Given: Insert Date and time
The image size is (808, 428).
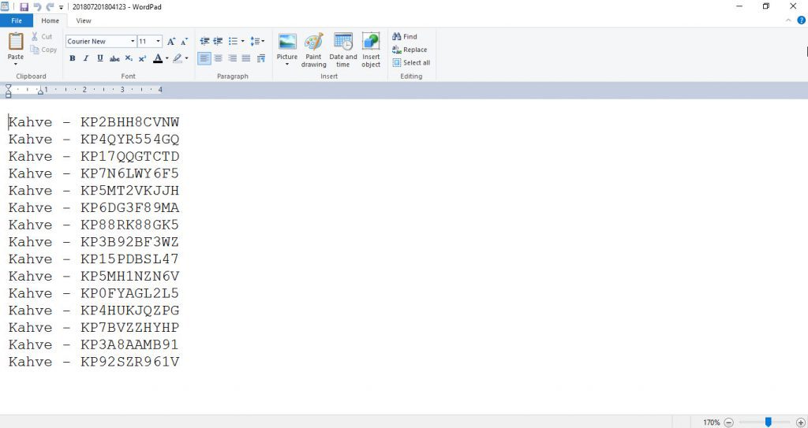Looking at the screenshot, I should pyautogui.click(x=342, y=49).
